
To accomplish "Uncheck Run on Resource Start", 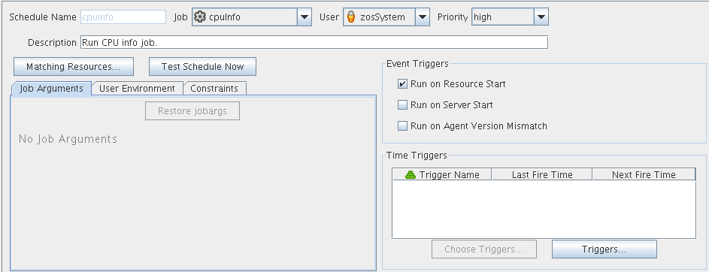I will click(402, 84).
